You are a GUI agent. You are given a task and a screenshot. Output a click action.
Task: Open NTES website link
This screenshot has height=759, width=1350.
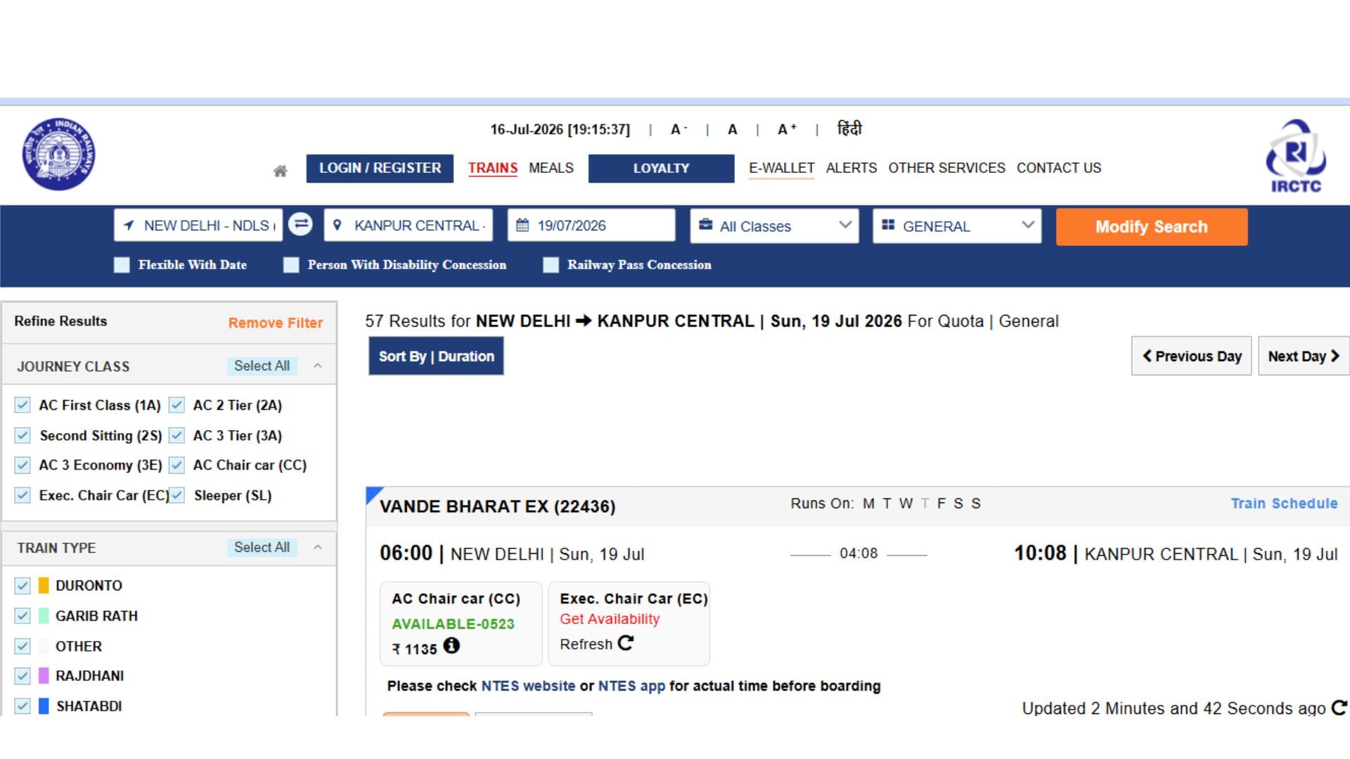click(528, 686)
